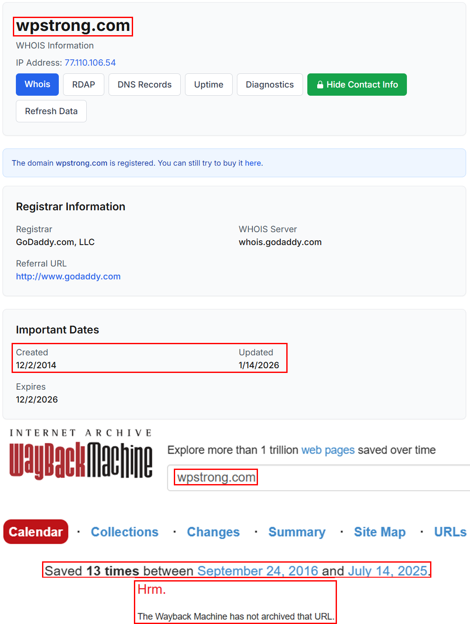Refresh the WHOIS data
The image size is (470, 624).
point(51,111)
